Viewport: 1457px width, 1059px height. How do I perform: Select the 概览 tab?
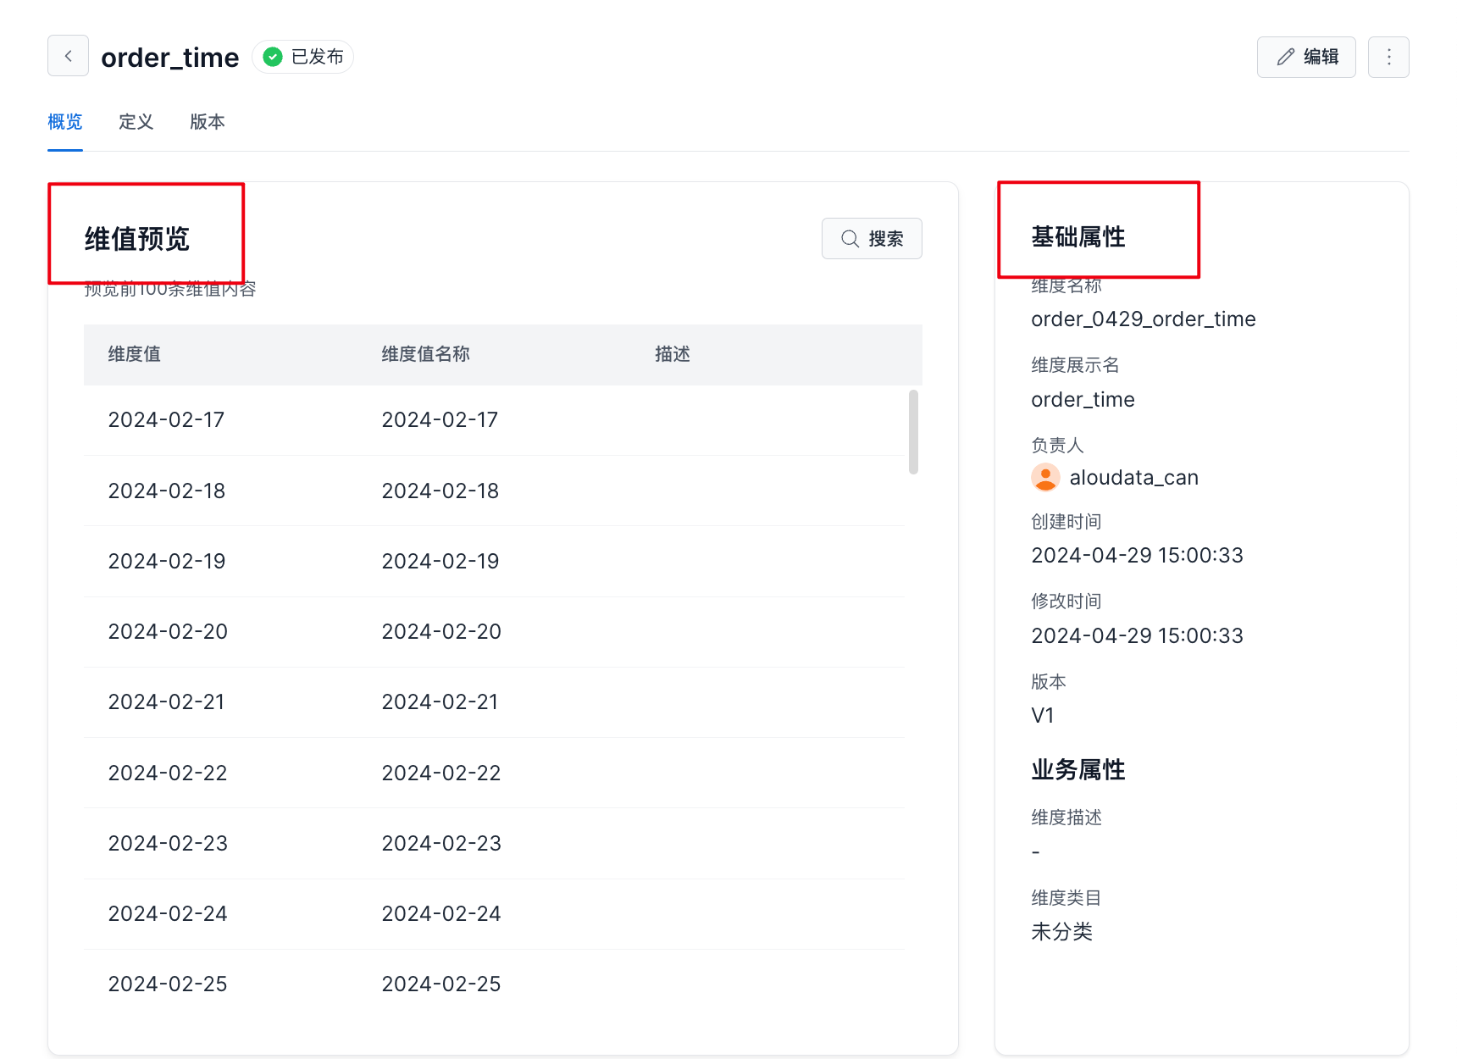pos(65,122)
